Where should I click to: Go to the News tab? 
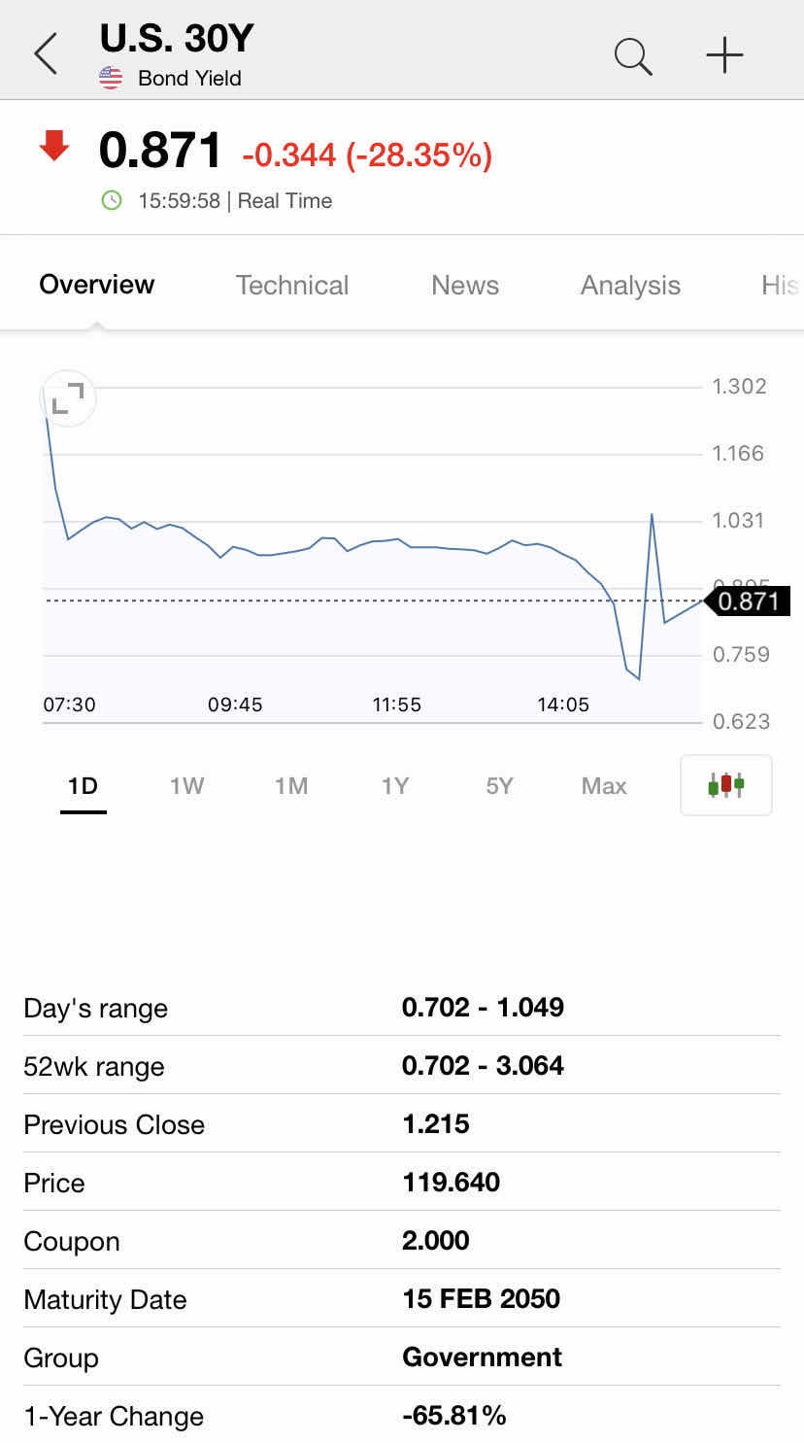coord(465,285)
